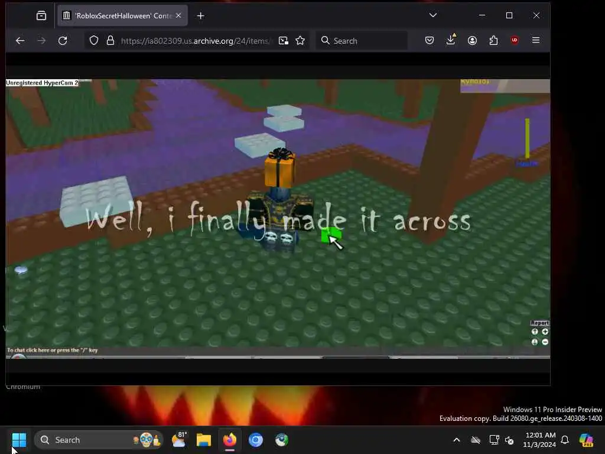605x454 pixels.
Task: View site security padlock information
Action: (x=110, y=41)
